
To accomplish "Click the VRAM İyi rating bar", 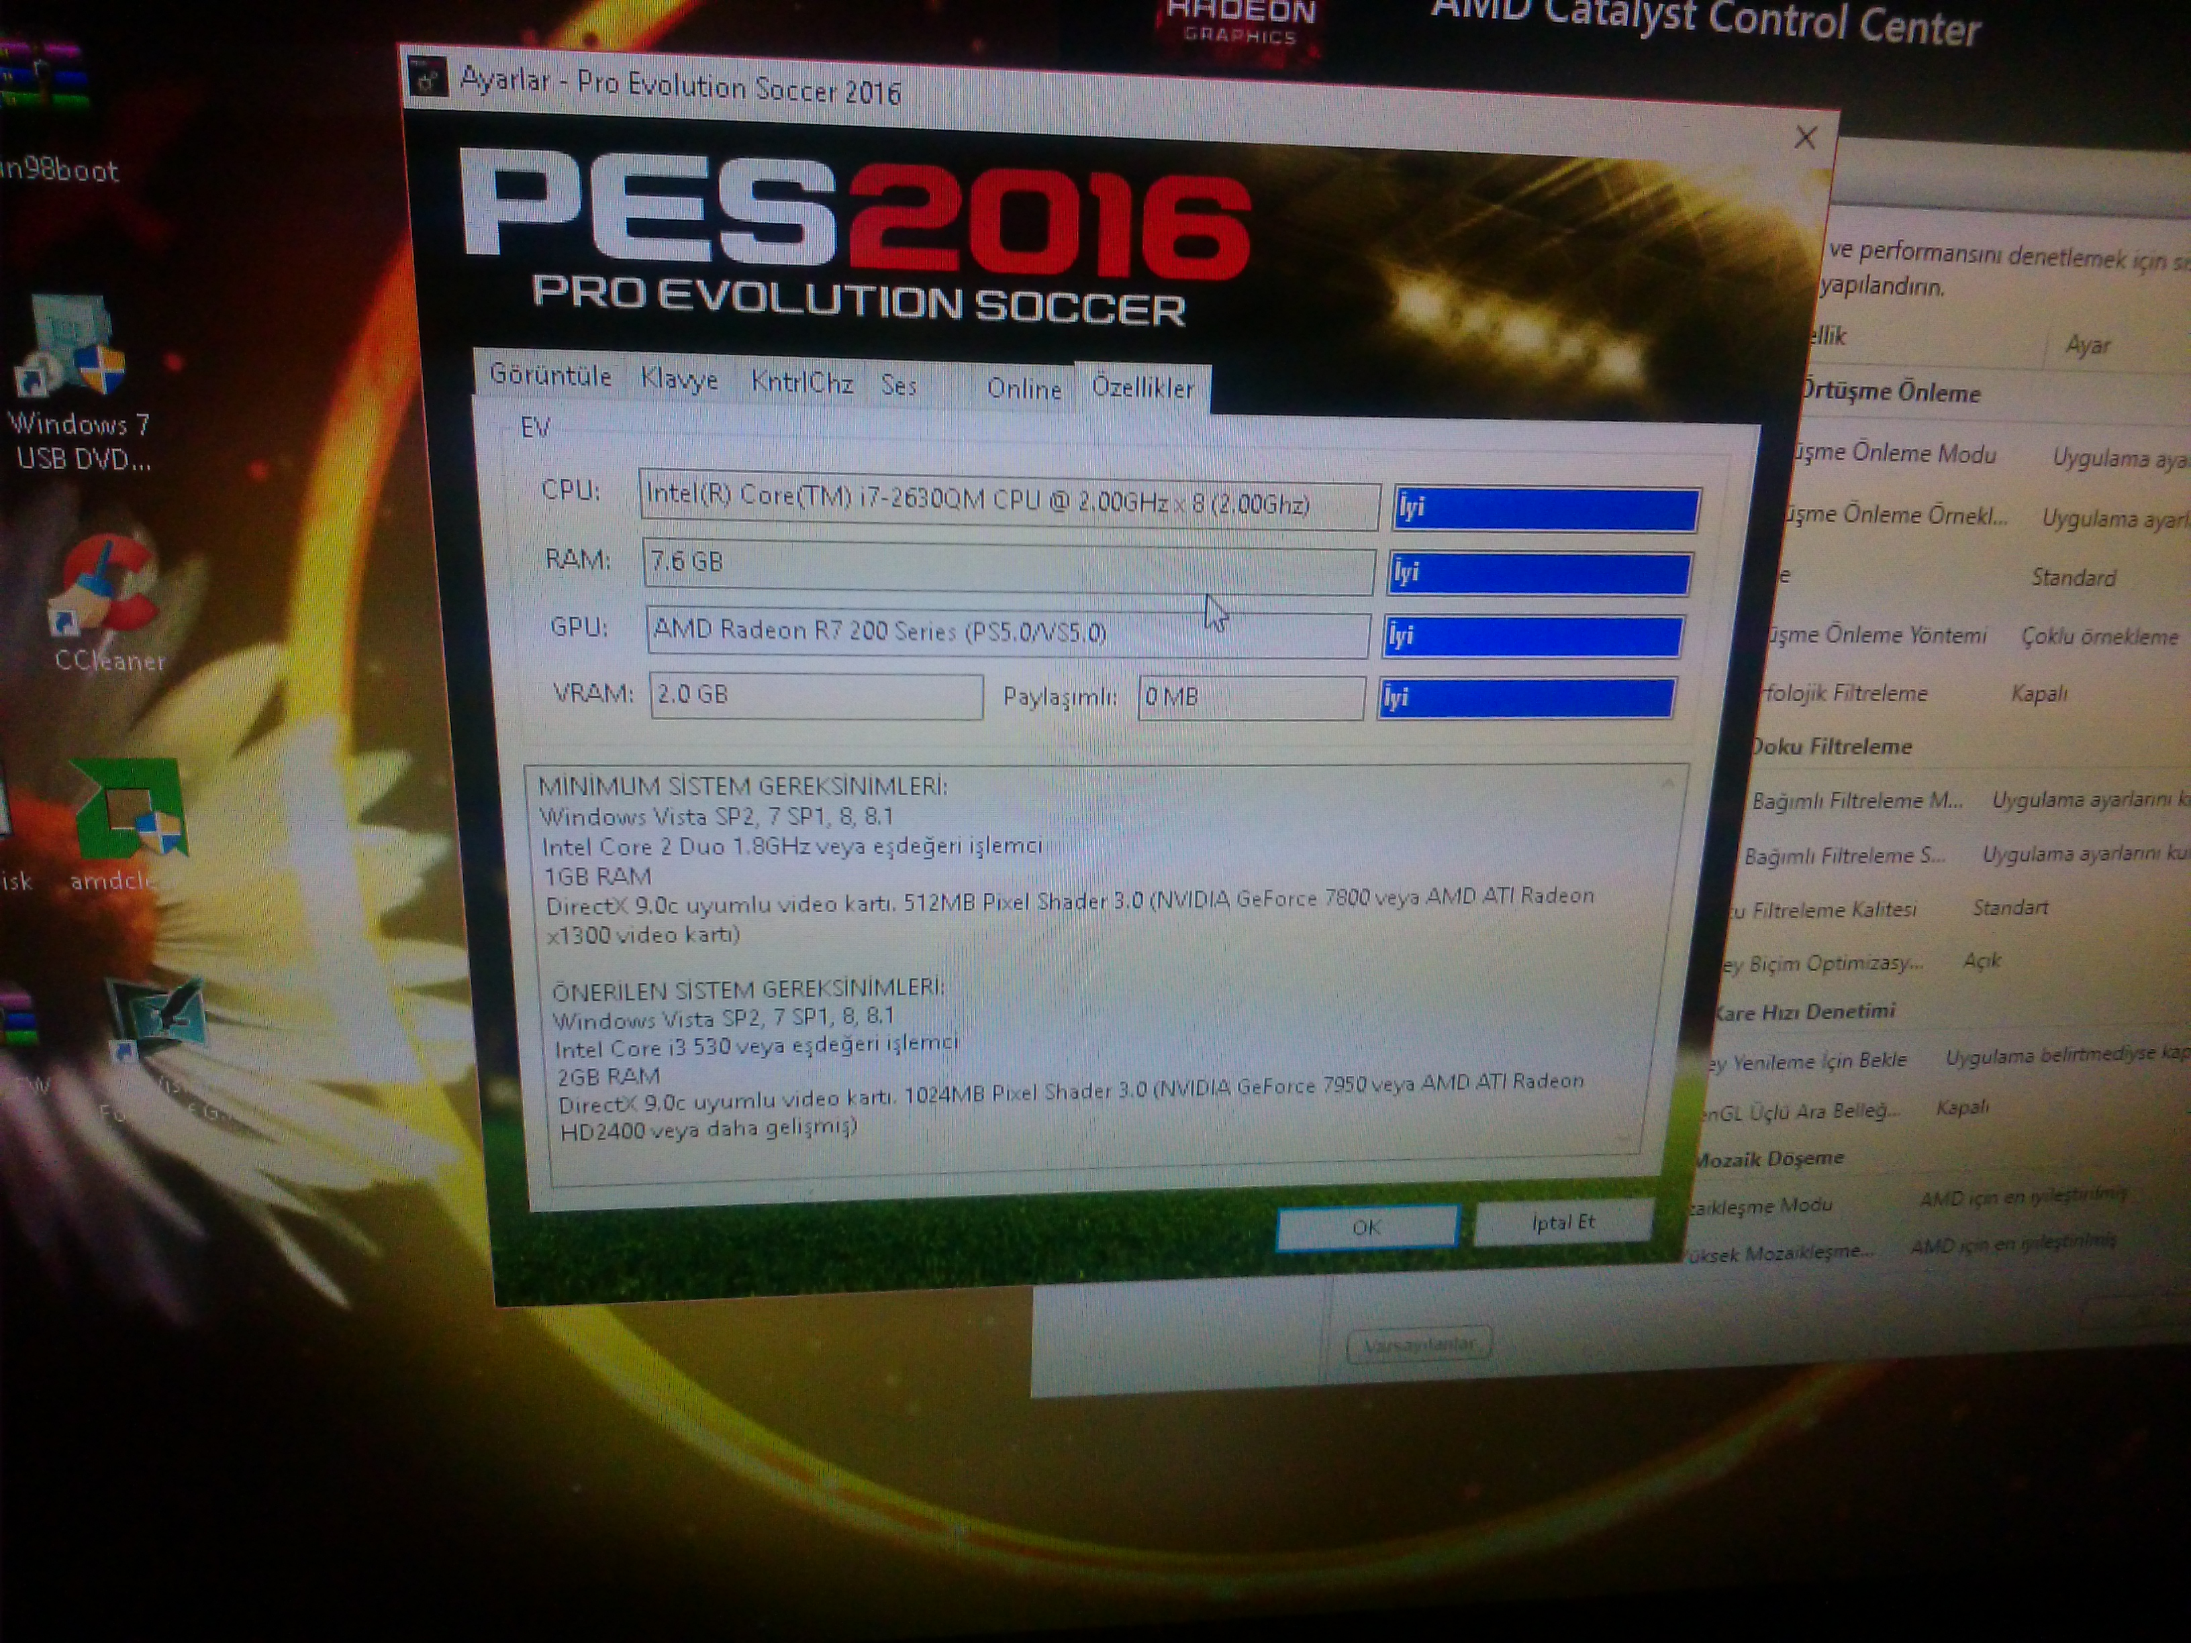I will coord(1526,698).
